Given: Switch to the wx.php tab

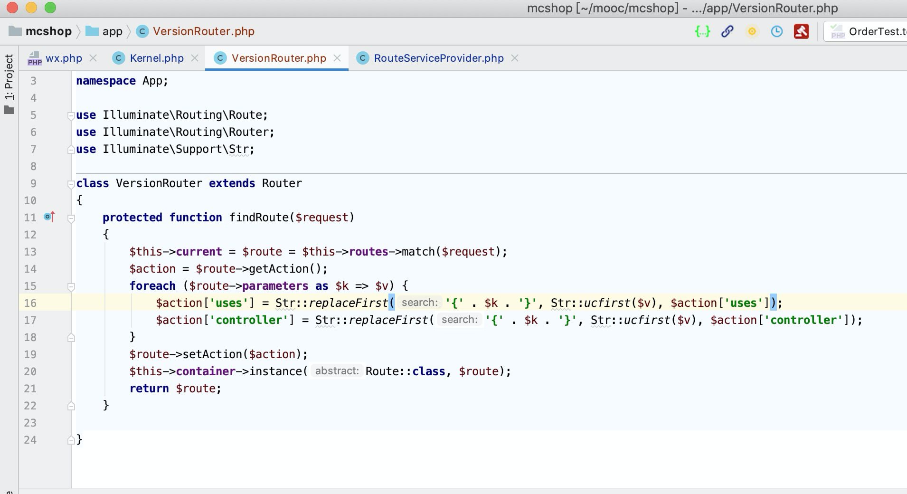Looking at the screenshot, I should coord(64,58).
